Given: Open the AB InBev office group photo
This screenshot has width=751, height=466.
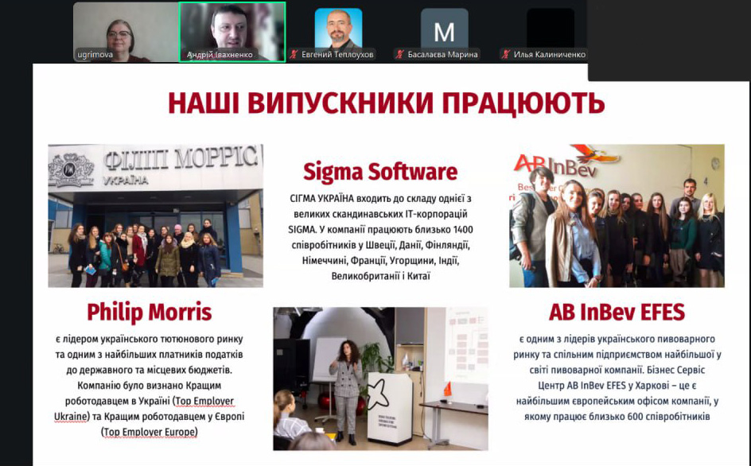Looking at the screenshot, I should click(x=617, y=216).
